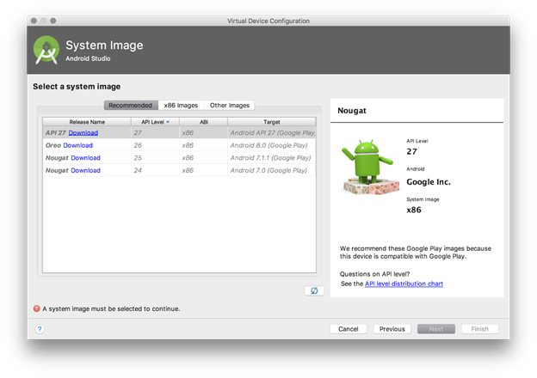Sort by the Release Name column header

86,122
